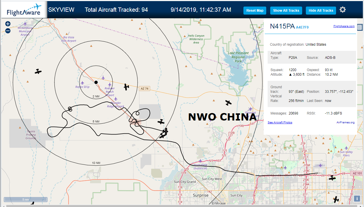This screenshot has height=207, width=364.
Task: Click the 5 nm scale bar
Action: tap(26, 199)
